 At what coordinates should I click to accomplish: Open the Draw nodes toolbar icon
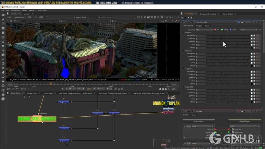point(3,19)
